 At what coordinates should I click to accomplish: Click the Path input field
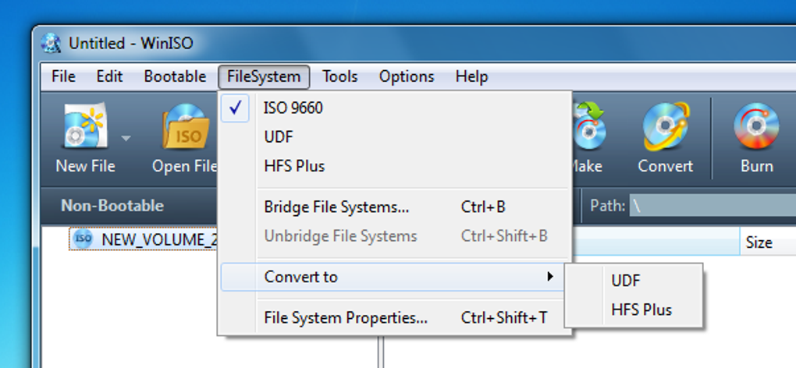pyautogui.click(x=712, y=206)
